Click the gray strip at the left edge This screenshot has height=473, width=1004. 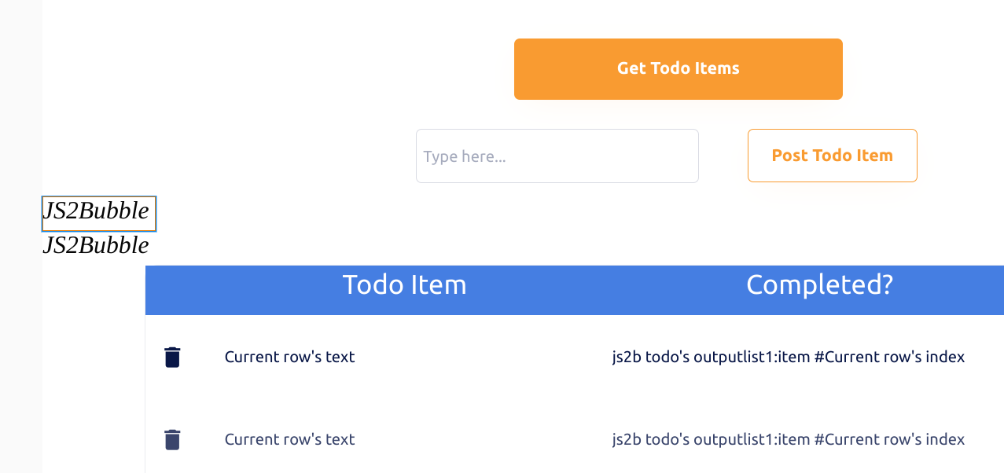pos(20,236)
